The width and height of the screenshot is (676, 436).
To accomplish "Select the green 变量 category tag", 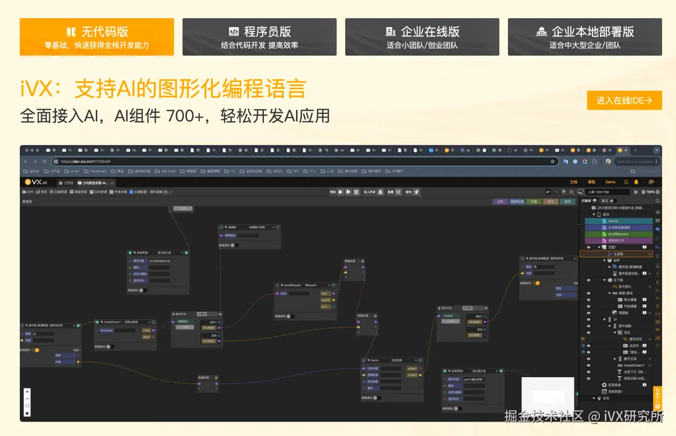I will (x=533, y=202).
